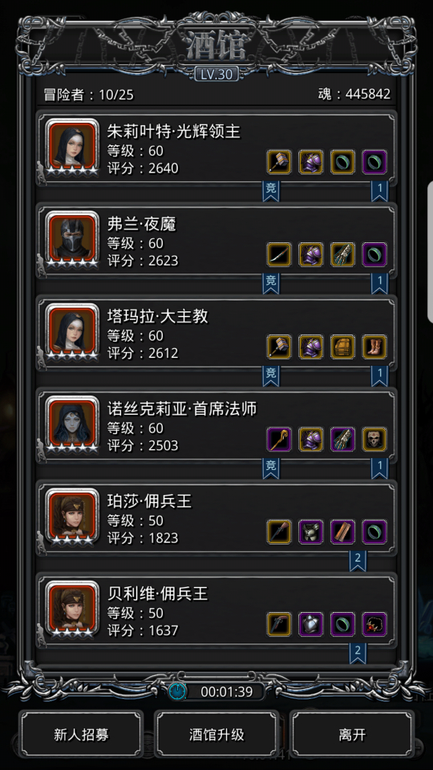This screenshot has width=433, height=770.
Task: Select 弗兰·夜魔's curved blade weapon icon
Action: click(x=279, y=254)
